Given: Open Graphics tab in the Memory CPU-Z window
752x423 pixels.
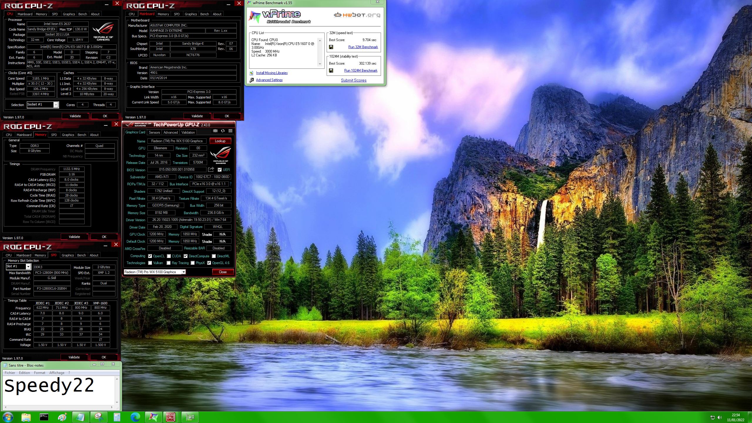Looking at the screenshot, I should (x=68, y=135).
